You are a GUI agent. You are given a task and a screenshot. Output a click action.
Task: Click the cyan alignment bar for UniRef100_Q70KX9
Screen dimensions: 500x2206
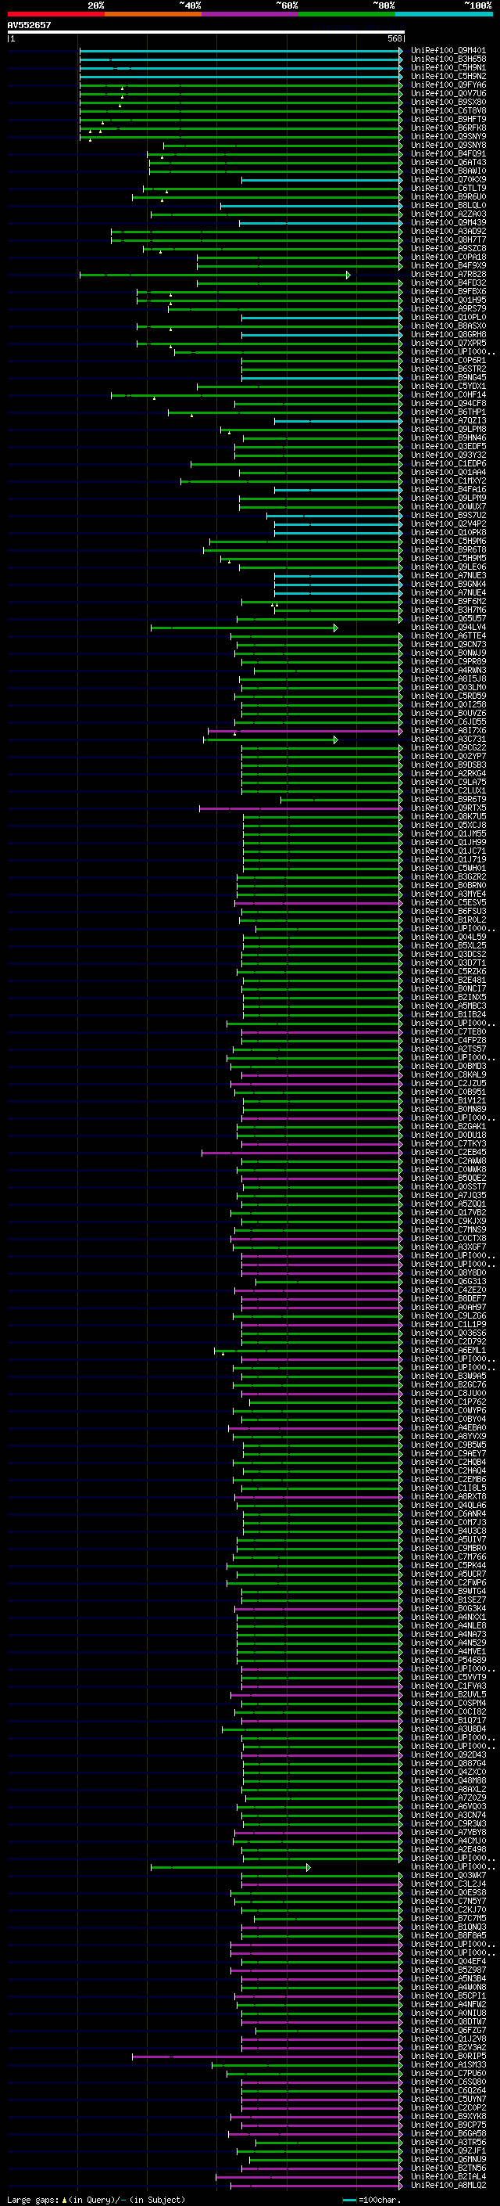[x=321, y=181]
